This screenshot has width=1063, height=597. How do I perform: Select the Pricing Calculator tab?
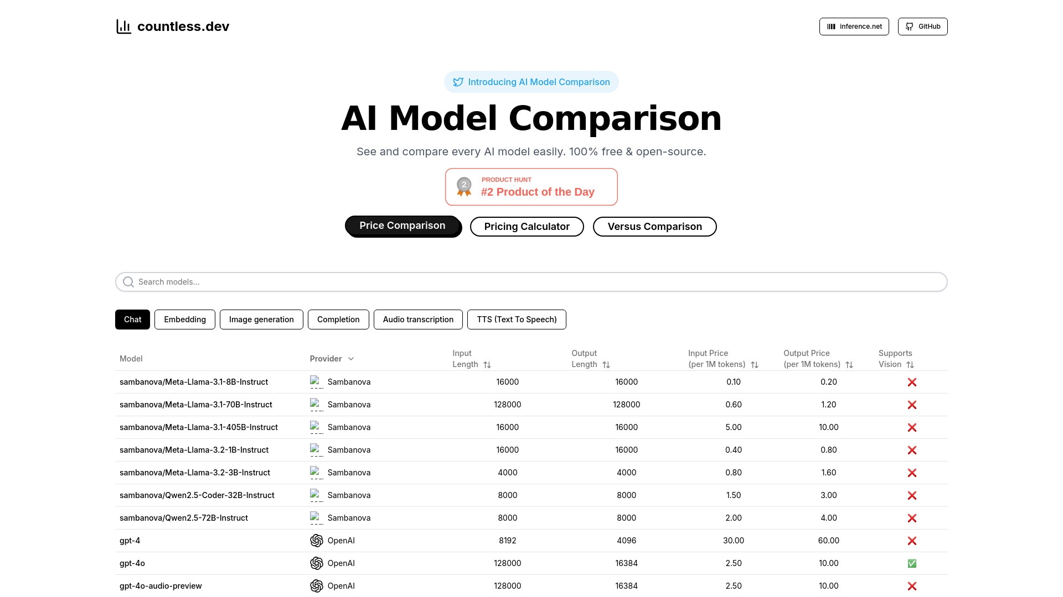click(527, 226)
